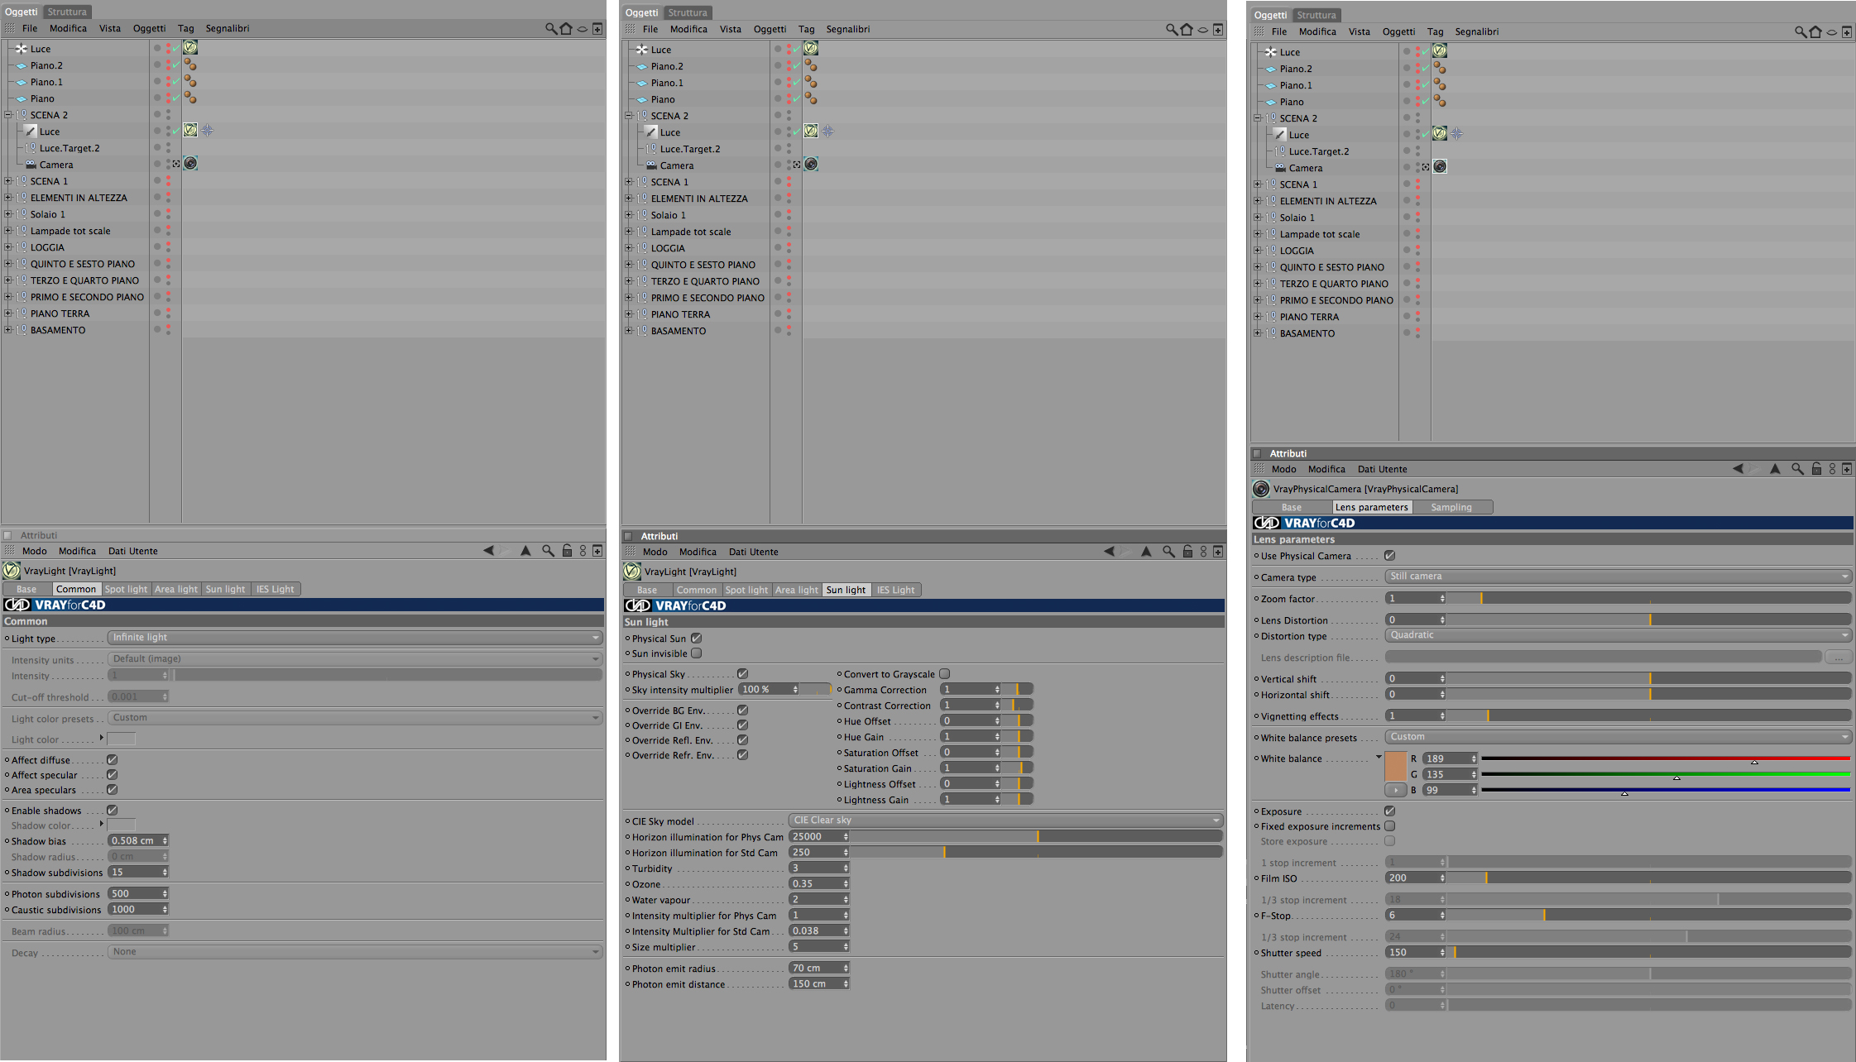Viewport: 1856px width, 1062px height.
Task: Disable the Use Physical Camera checkbox
Action: pos(1389,556)
